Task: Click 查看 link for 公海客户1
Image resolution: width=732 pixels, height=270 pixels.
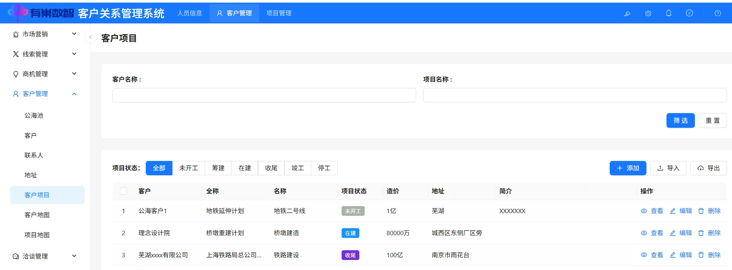Action: (657, 211)
